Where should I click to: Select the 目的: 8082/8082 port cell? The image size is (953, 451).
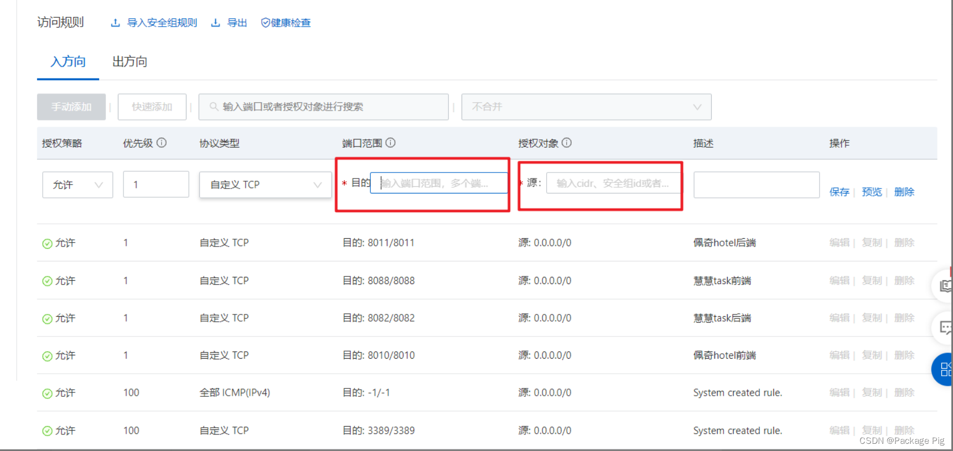pyautogui.click(x=379, y=318)
